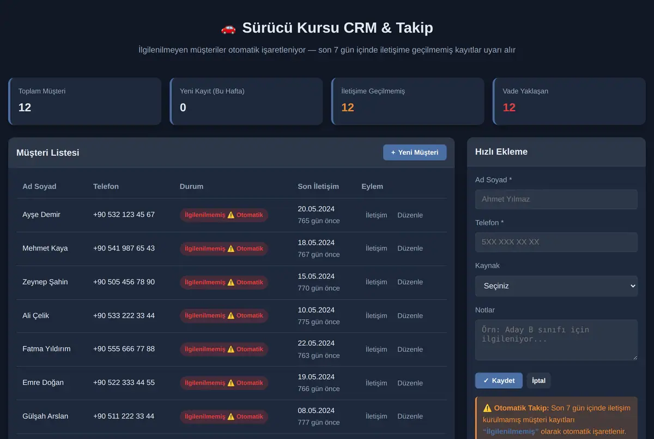The image size is (654, 439).
Task: Click the name Gülşah Arslan
Action: [45, 416]
